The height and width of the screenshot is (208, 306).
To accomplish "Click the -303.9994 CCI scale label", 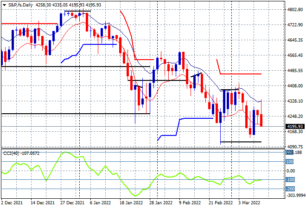I will [x=295, y=196].
